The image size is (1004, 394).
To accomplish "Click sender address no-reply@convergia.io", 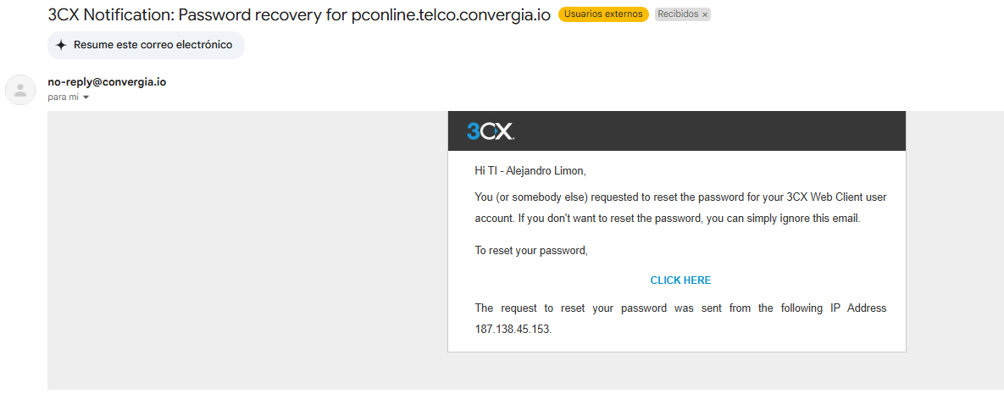I will pyautogui.click(x=107, y=82).
